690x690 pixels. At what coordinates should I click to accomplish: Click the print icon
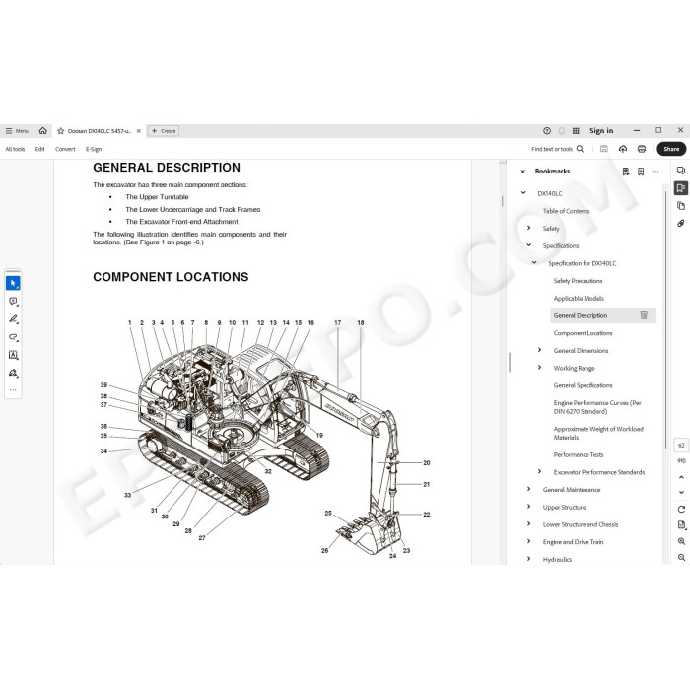coord(642,149)
